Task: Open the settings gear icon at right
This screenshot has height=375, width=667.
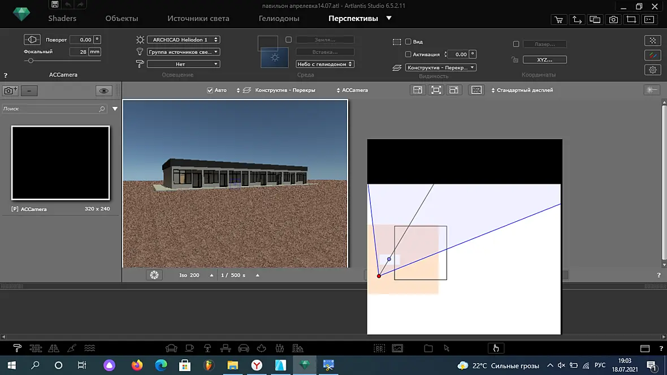Action: [652, 70]
